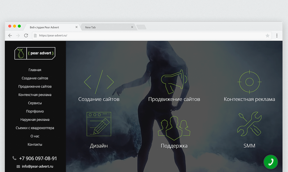Click the phone handset icon in sidebar

(14, 158)
